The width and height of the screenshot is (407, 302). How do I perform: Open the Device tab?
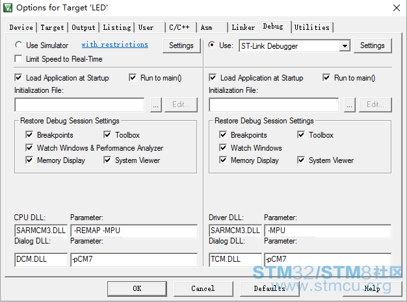(x=21, y=27)
